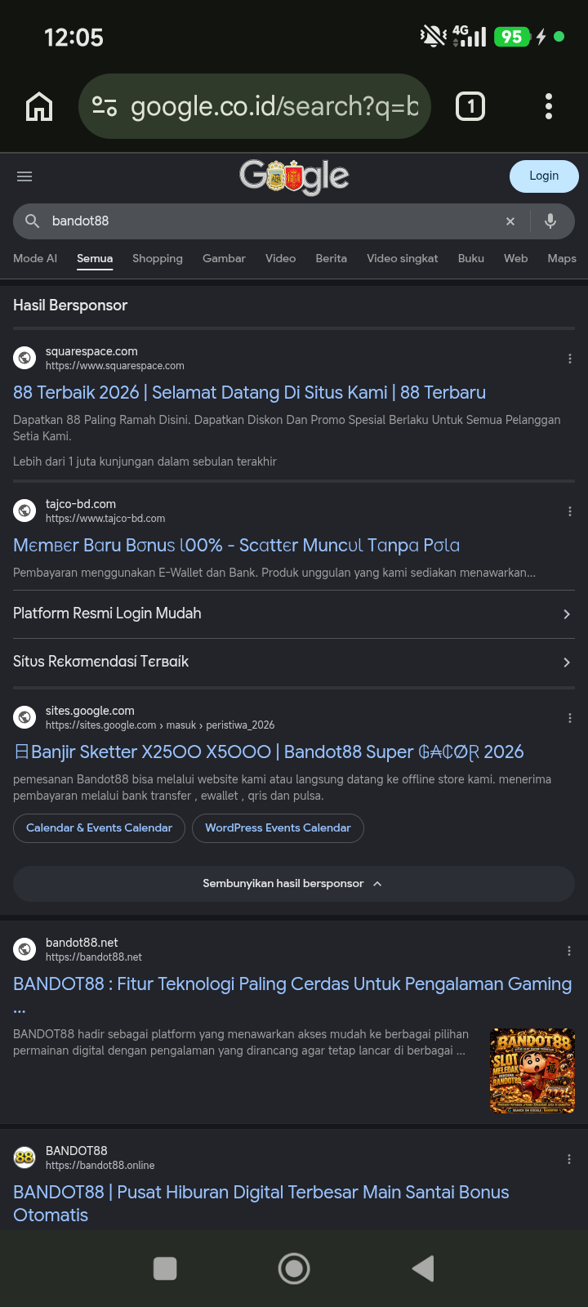
Task: Tap the BANDOT88 slot thumbnail image
Action: coord(532,1071)
